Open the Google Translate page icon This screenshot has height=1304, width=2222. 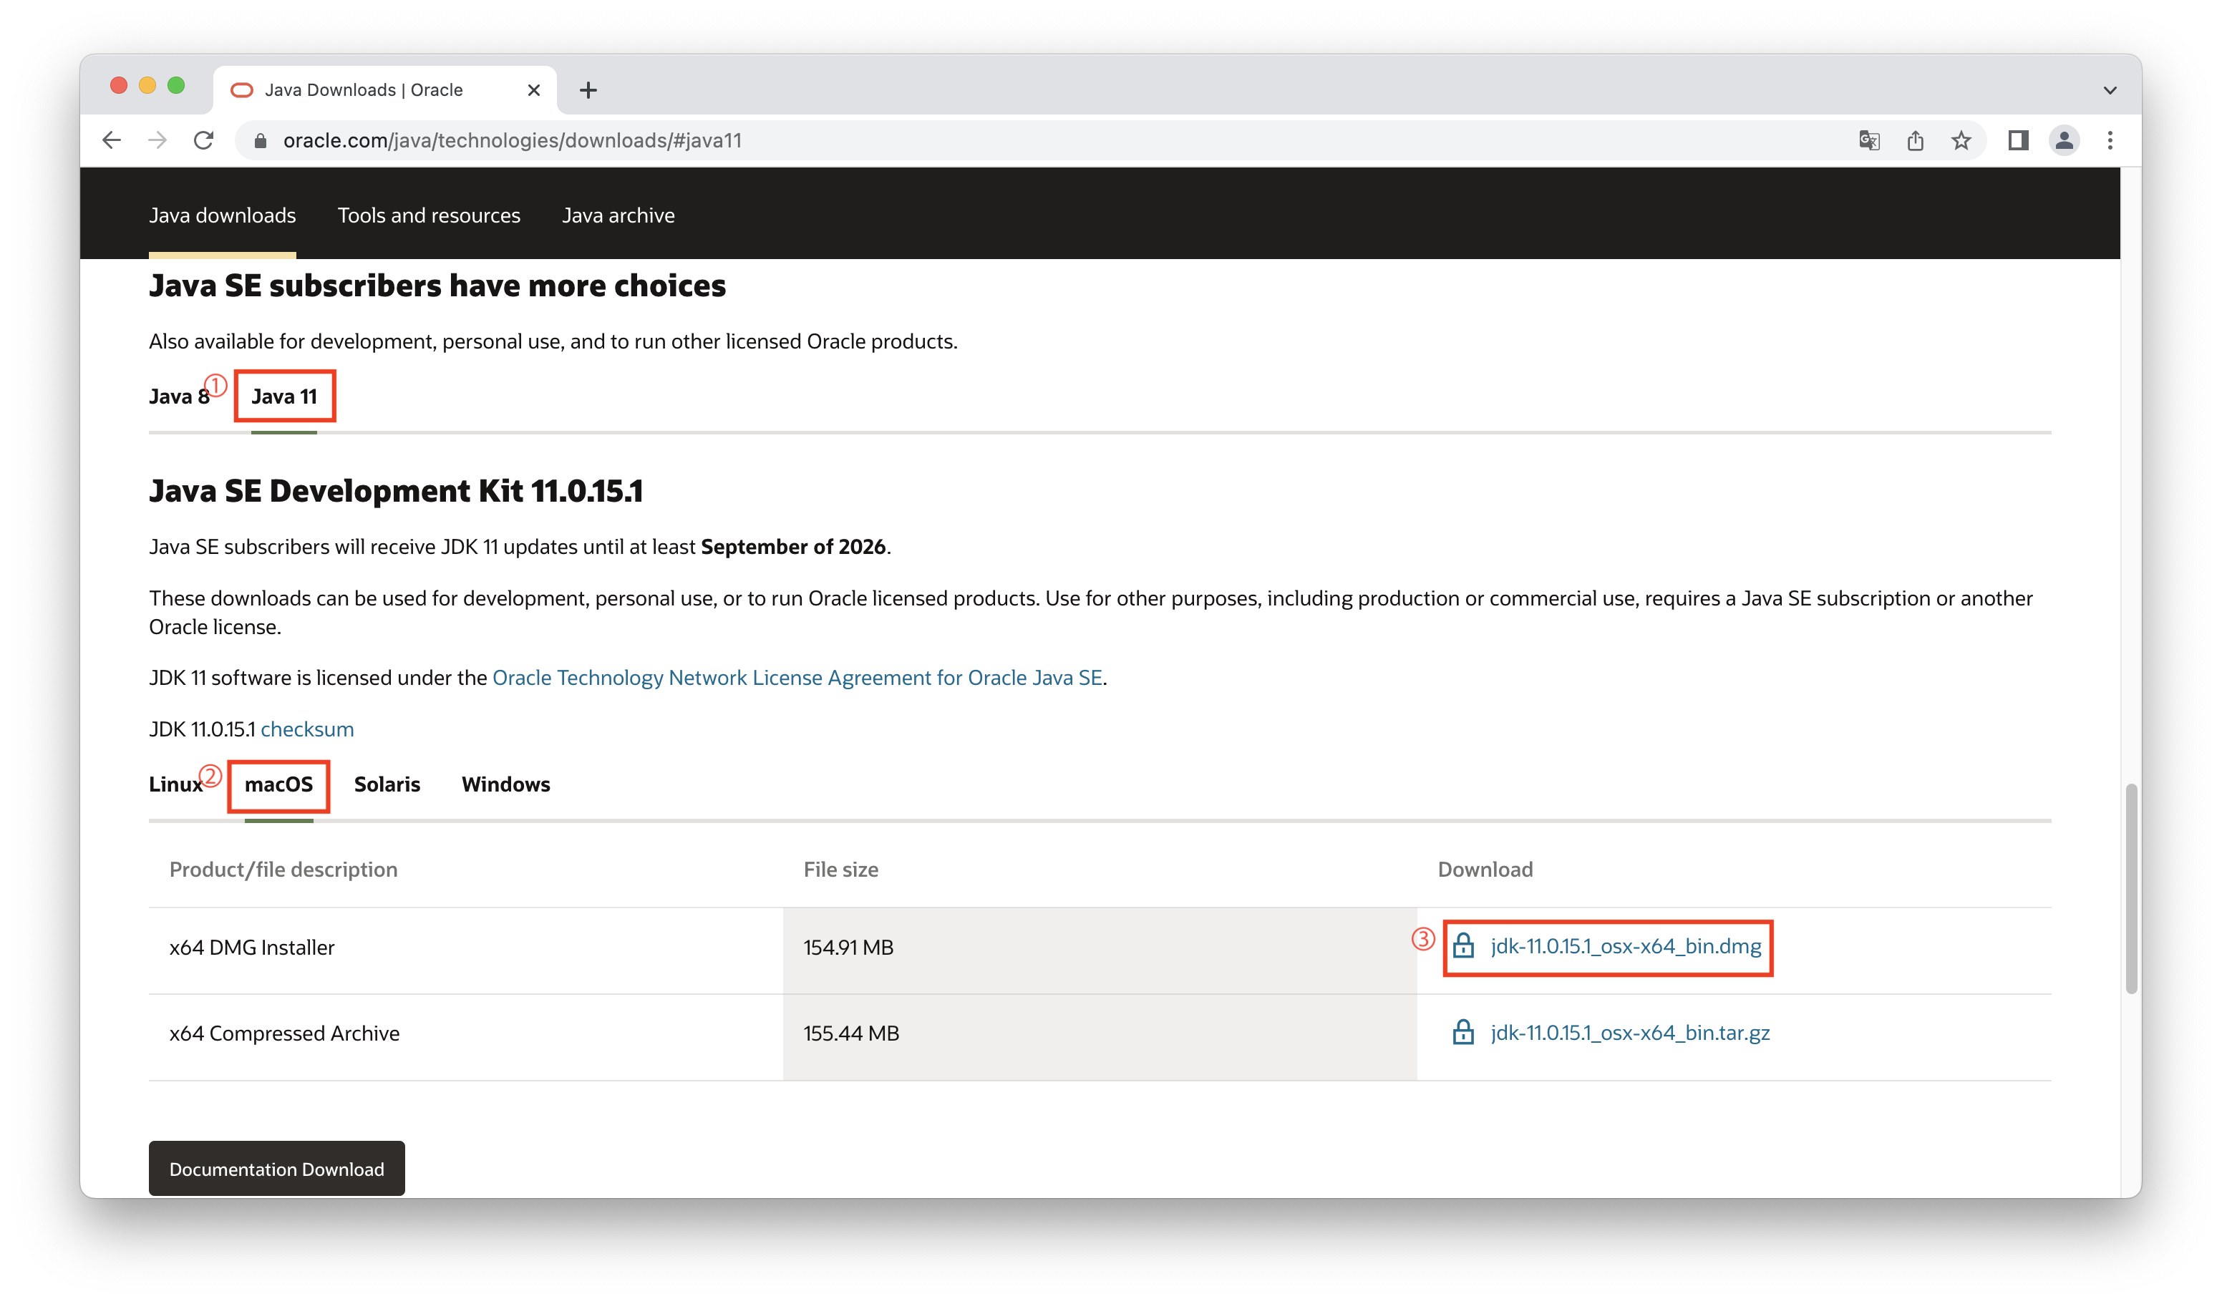[x=1868, y=140]
